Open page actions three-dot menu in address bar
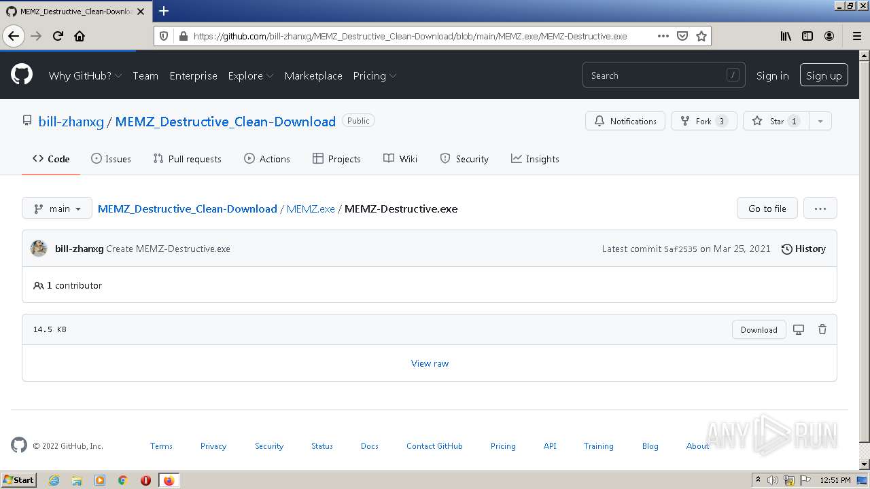 663,36
